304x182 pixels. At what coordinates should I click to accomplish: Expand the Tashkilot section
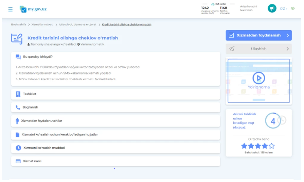click(115, 94)
